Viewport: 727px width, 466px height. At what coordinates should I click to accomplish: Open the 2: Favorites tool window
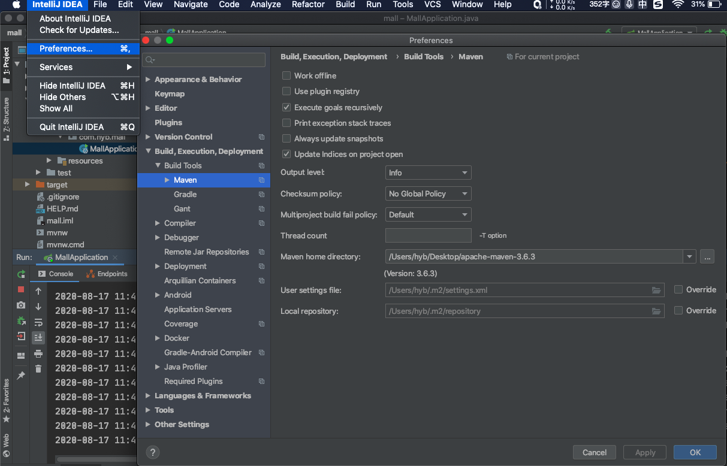coord(6,400)
